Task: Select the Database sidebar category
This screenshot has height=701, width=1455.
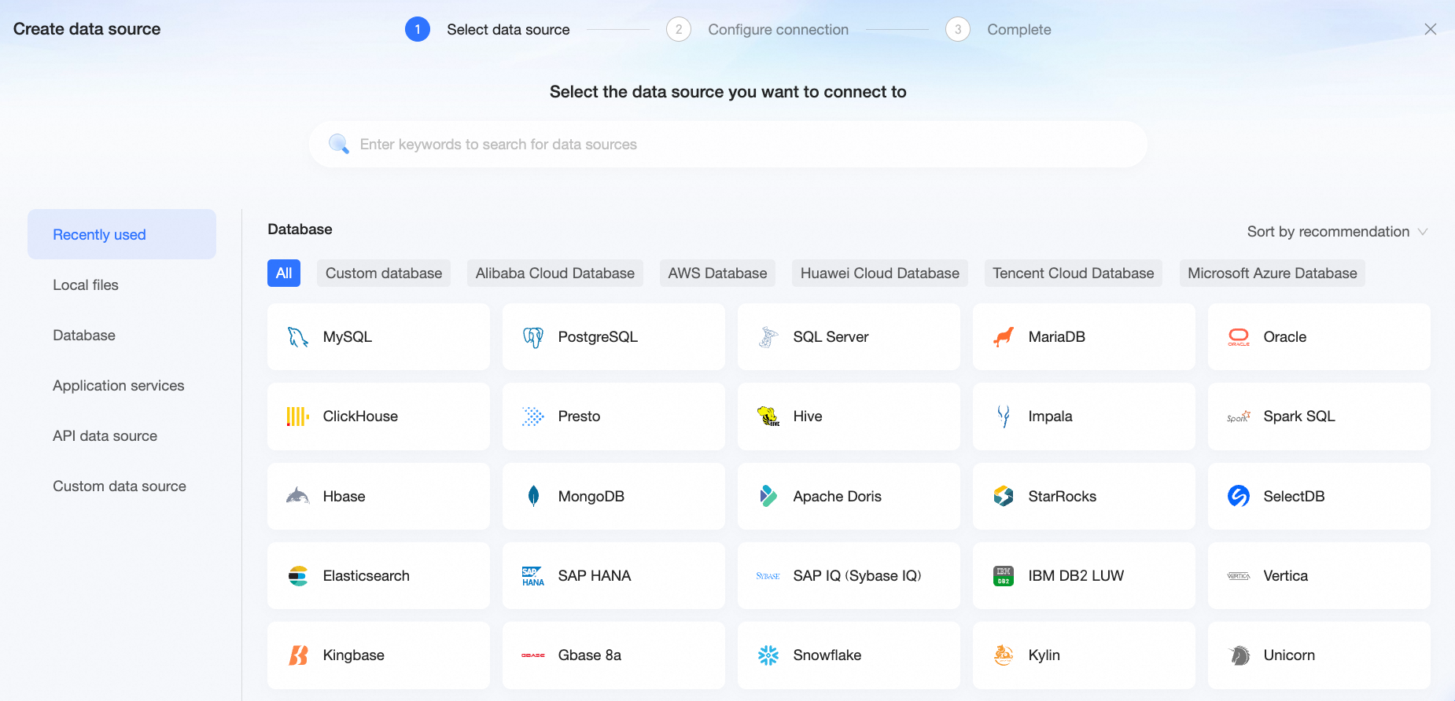Action: click(x=122, y=335)
